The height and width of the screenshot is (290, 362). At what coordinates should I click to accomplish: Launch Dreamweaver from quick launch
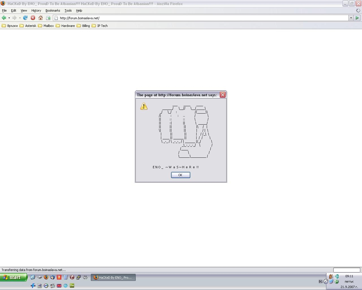(x=72, y=285)
